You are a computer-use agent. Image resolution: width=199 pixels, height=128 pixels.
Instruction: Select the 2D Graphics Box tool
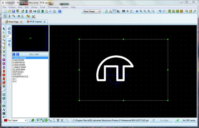tap(4, 94)
